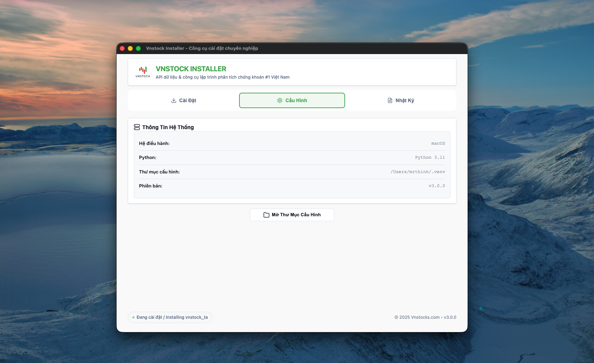
Task: Click the server icon beside Thông Tin Hệ Thống
Action: 137,127
